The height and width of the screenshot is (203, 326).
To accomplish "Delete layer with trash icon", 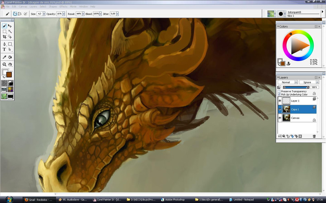I will click(x=314, y=136).
